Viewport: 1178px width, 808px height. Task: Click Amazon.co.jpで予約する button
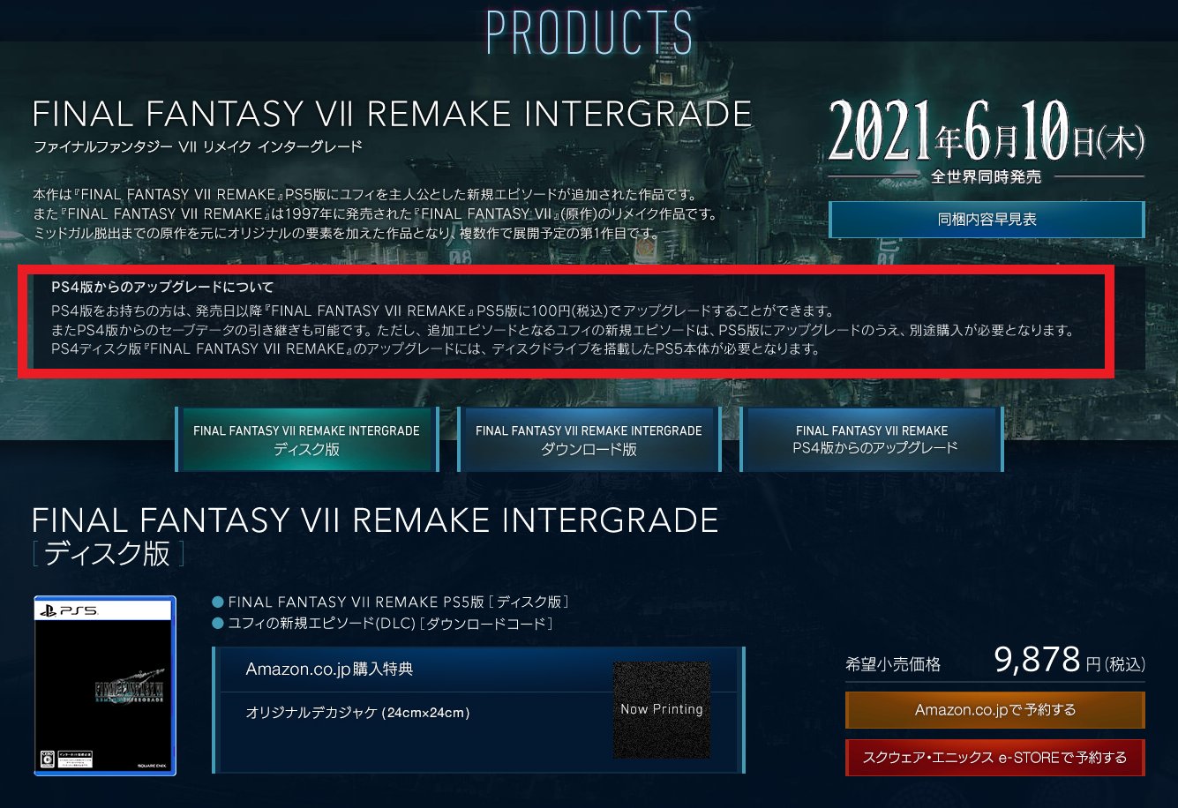click(x=994, y=710)
